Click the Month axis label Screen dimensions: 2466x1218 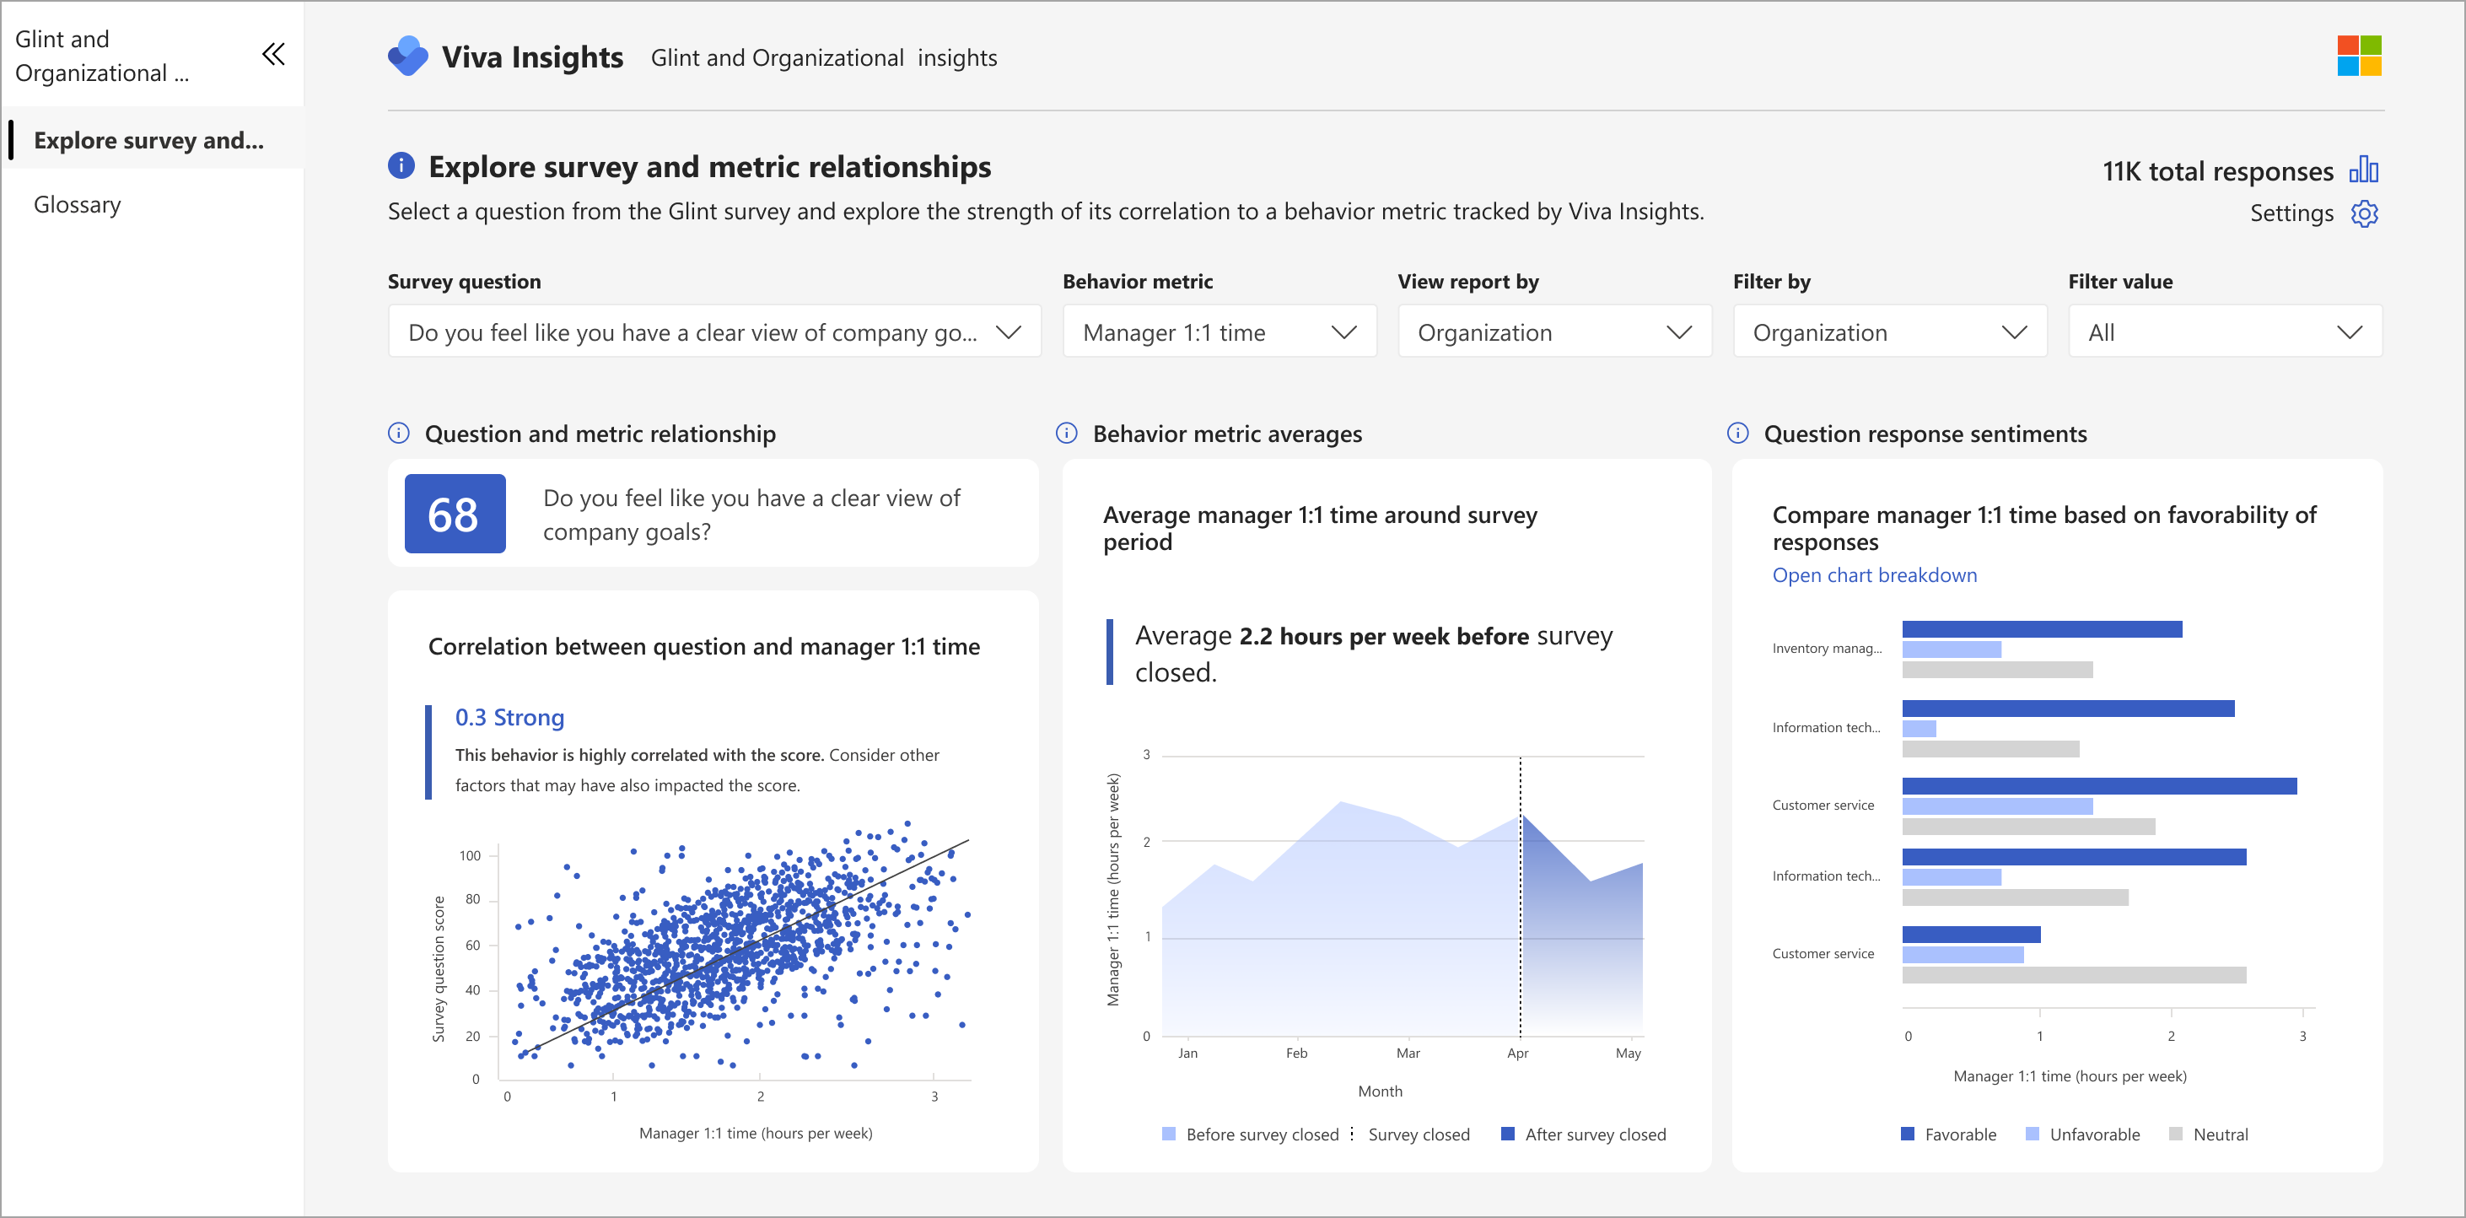click(x=1380, y=1091)
